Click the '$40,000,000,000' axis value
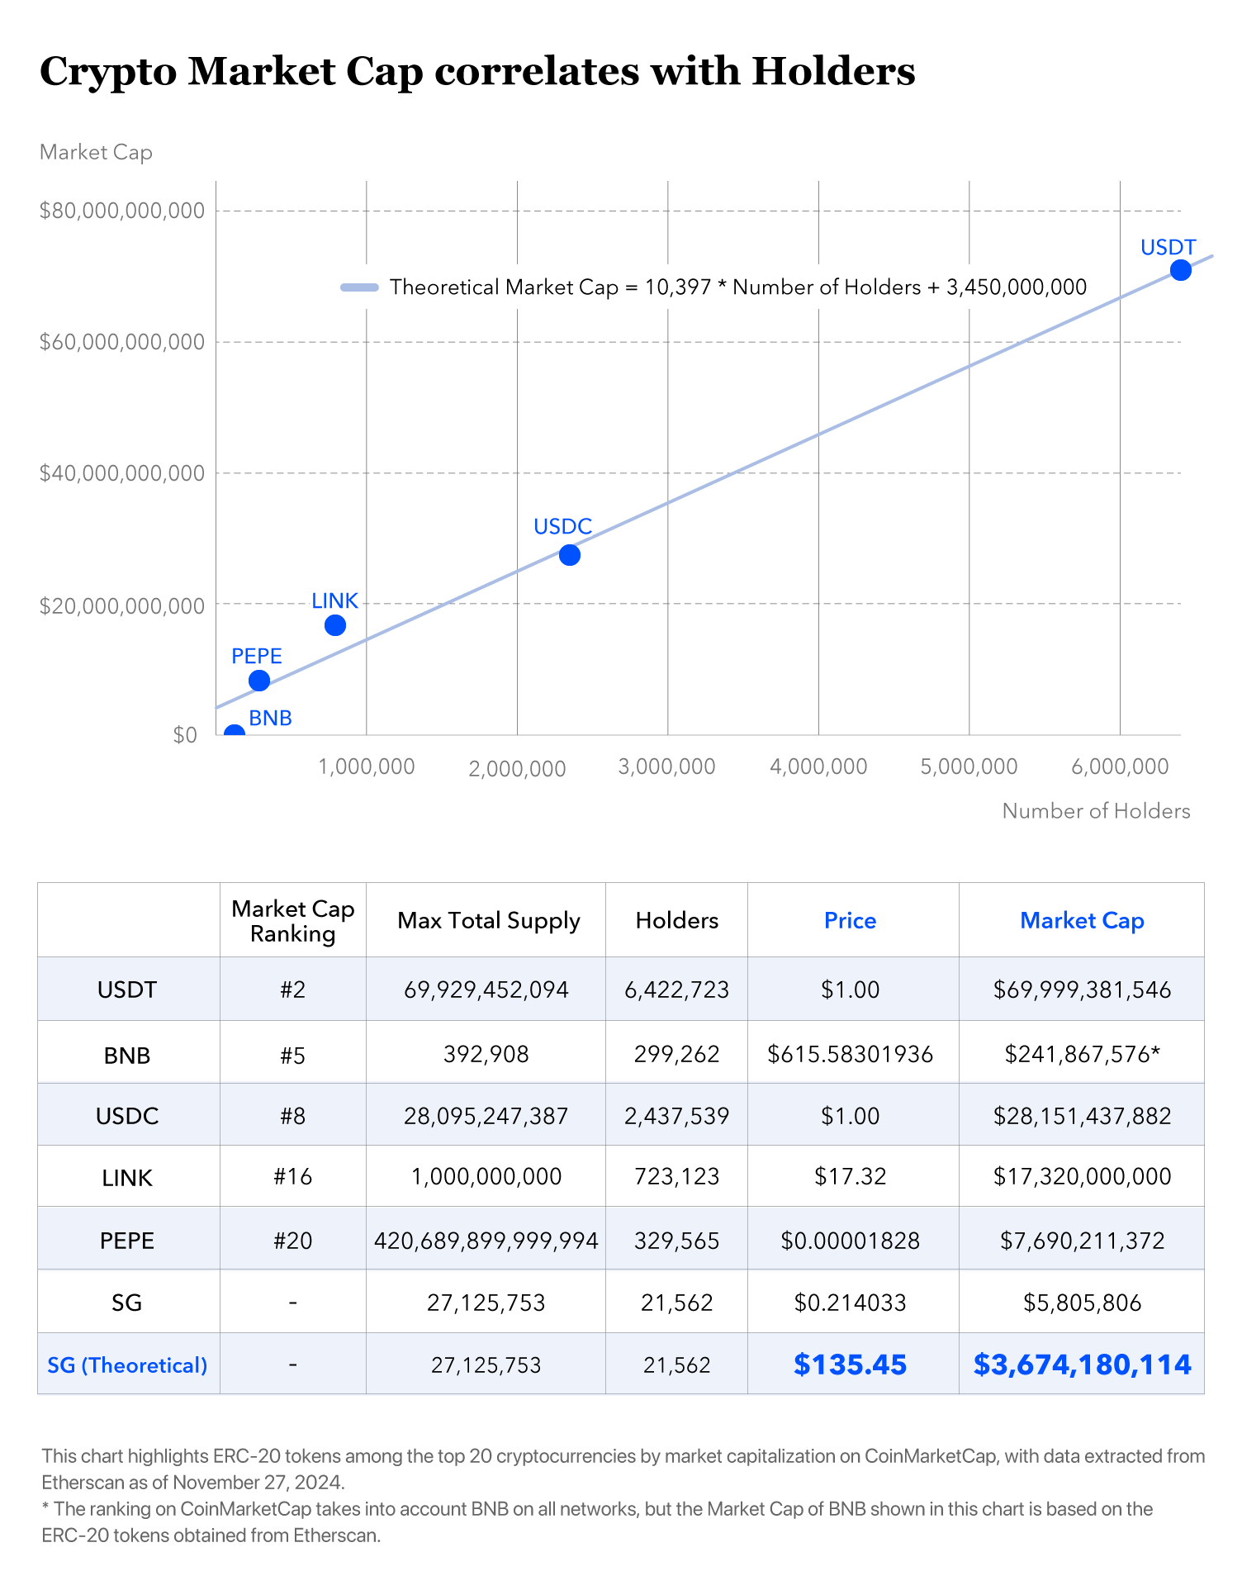 [x=122, y=473]
